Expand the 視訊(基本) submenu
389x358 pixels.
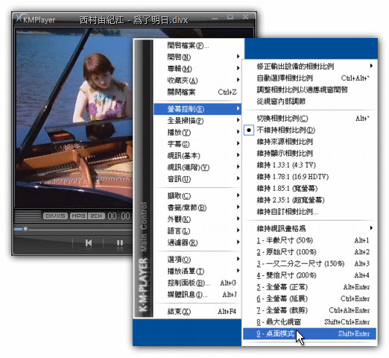coord(197,156)
